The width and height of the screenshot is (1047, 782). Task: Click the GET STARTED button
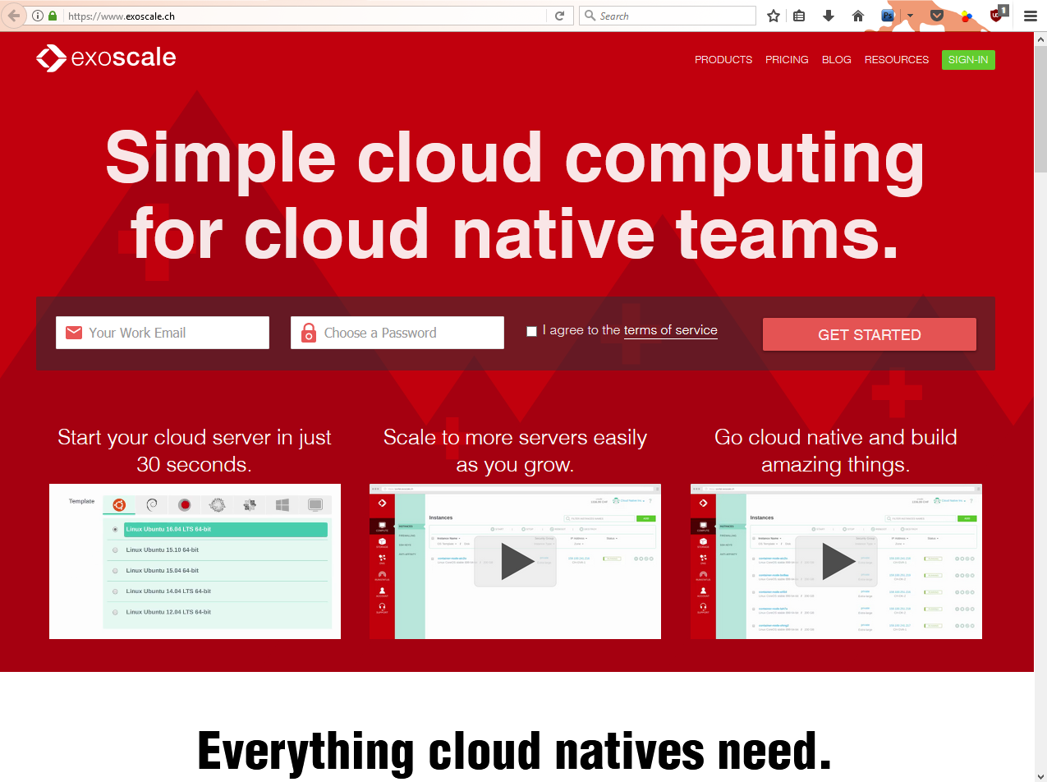click(x=870, y=334)
